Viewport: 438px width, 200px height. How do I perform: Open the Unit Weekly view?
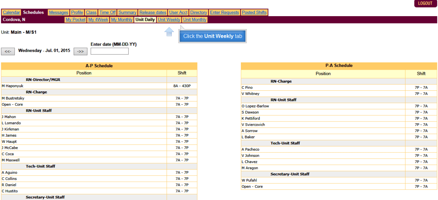click(x=169, y=19)
